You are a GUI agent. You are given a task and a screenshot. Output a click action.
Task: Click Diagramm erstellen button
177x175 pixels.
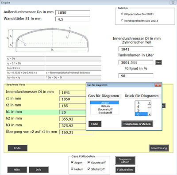click(137, 124)
